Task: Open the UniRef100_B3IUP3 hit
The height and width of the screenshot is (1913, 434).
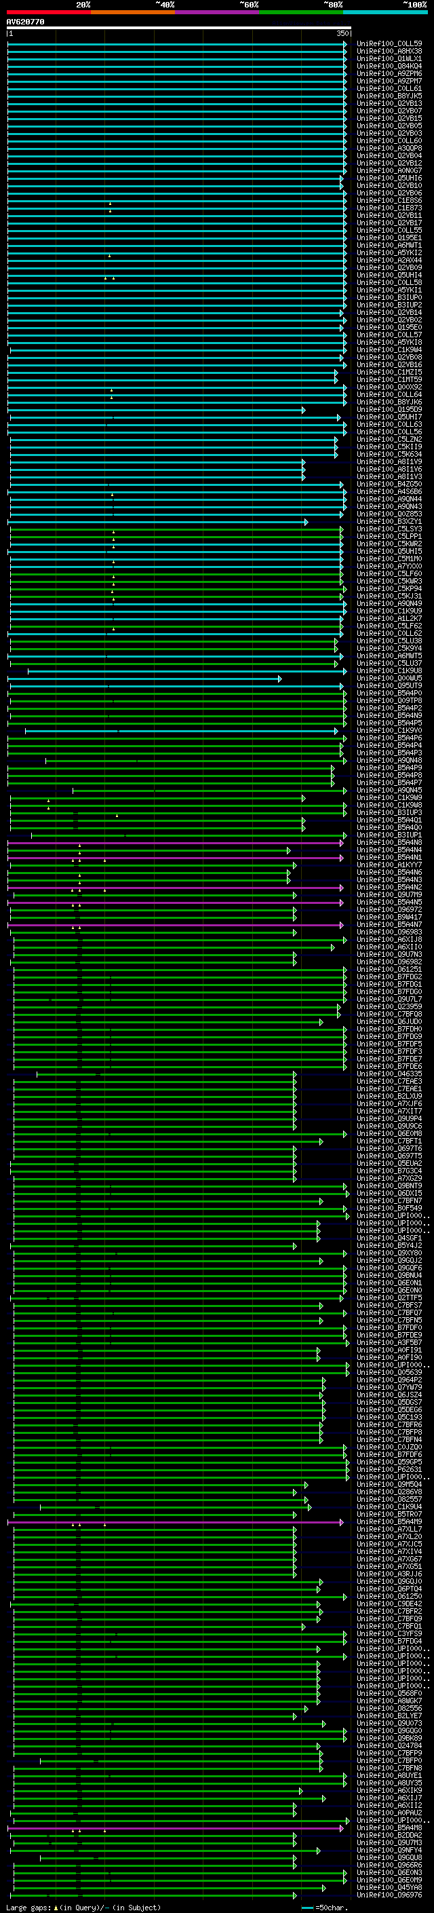Action: tap(389, 812)
